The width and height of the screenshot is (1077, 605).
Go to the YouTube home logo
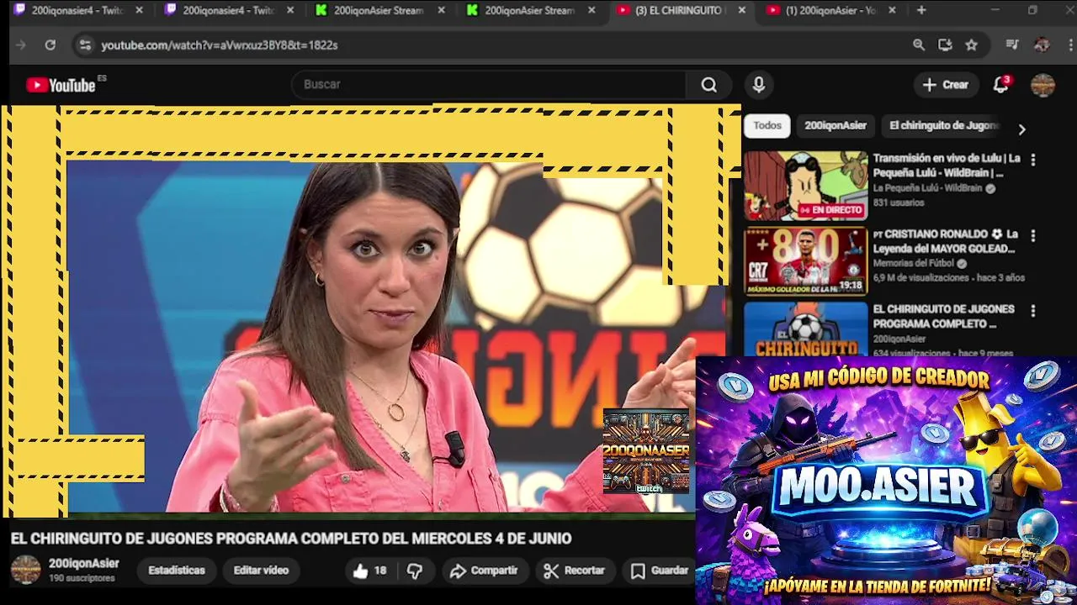coord(61,85)
